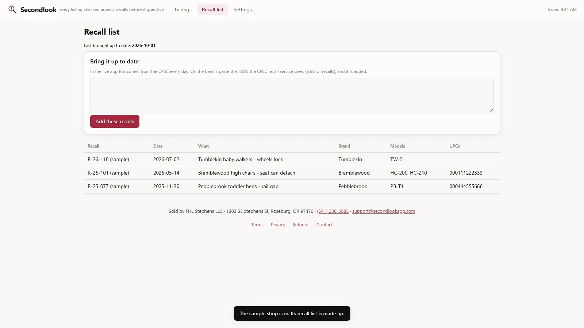This screenshot has width=584, height=328.
Task: Select recall R-26-118 (sample)
Action: point(108,159)
